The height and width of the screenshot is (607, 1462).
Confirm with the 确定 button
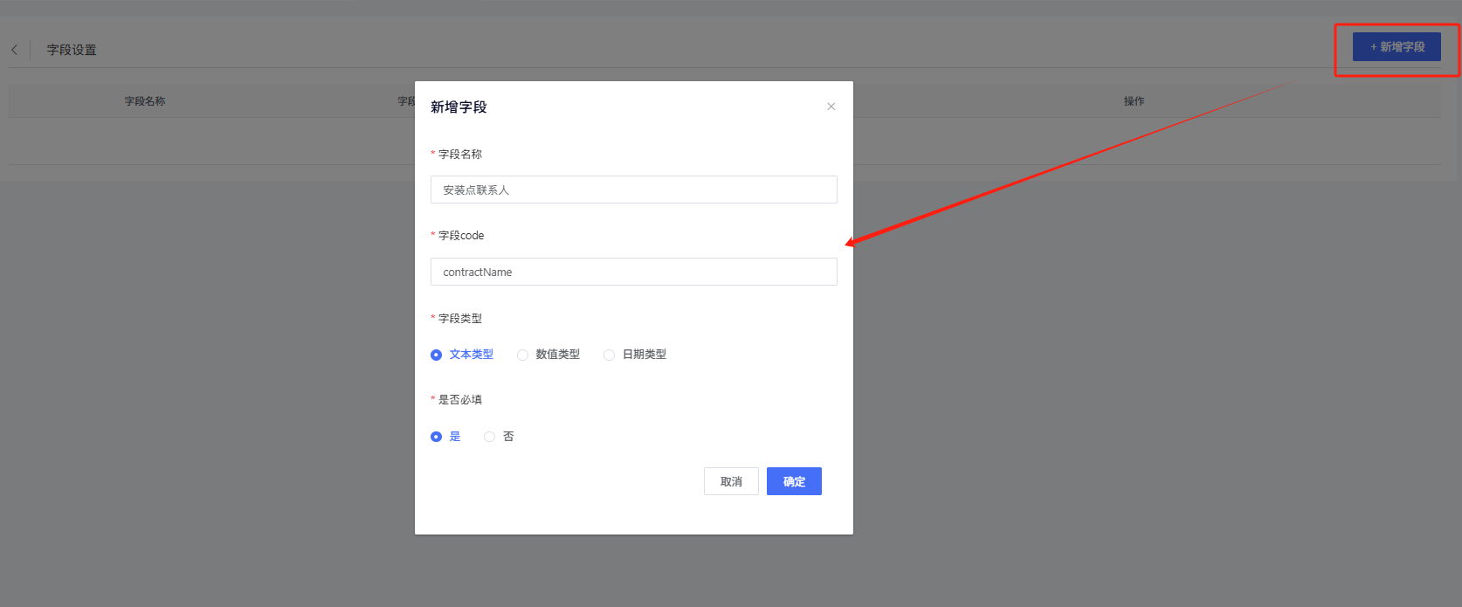click(793, 481)
